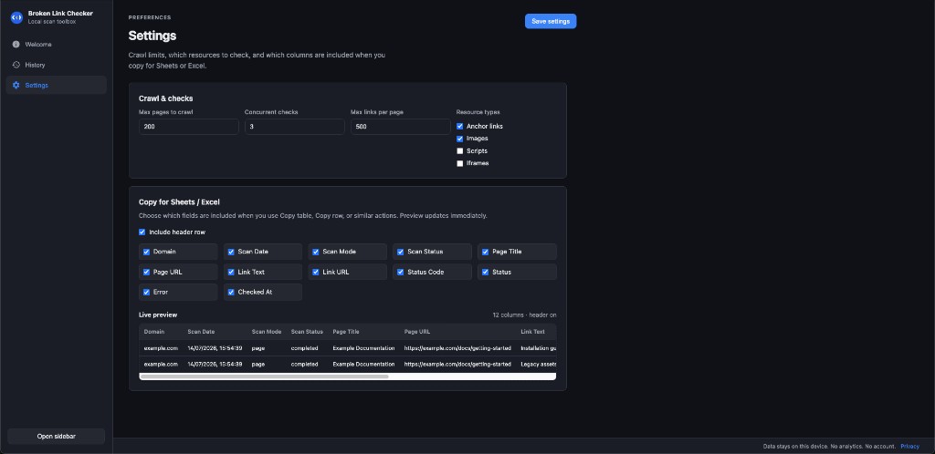Click the Domain header in live preview
Screen dimensions: 935x454
point(153,332)
